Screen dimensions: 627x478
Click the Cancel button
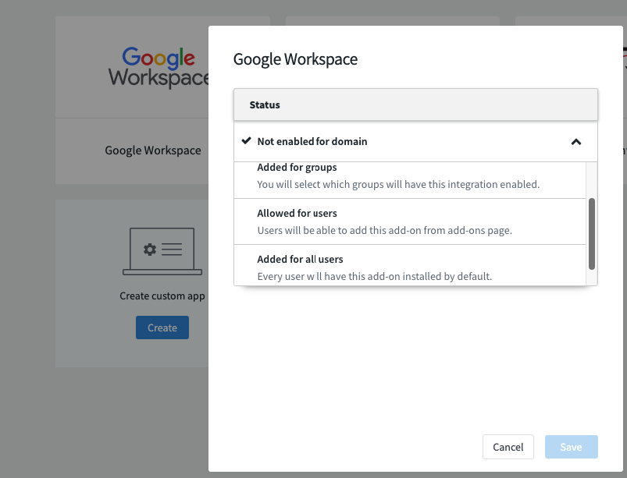tap(508, 447)
